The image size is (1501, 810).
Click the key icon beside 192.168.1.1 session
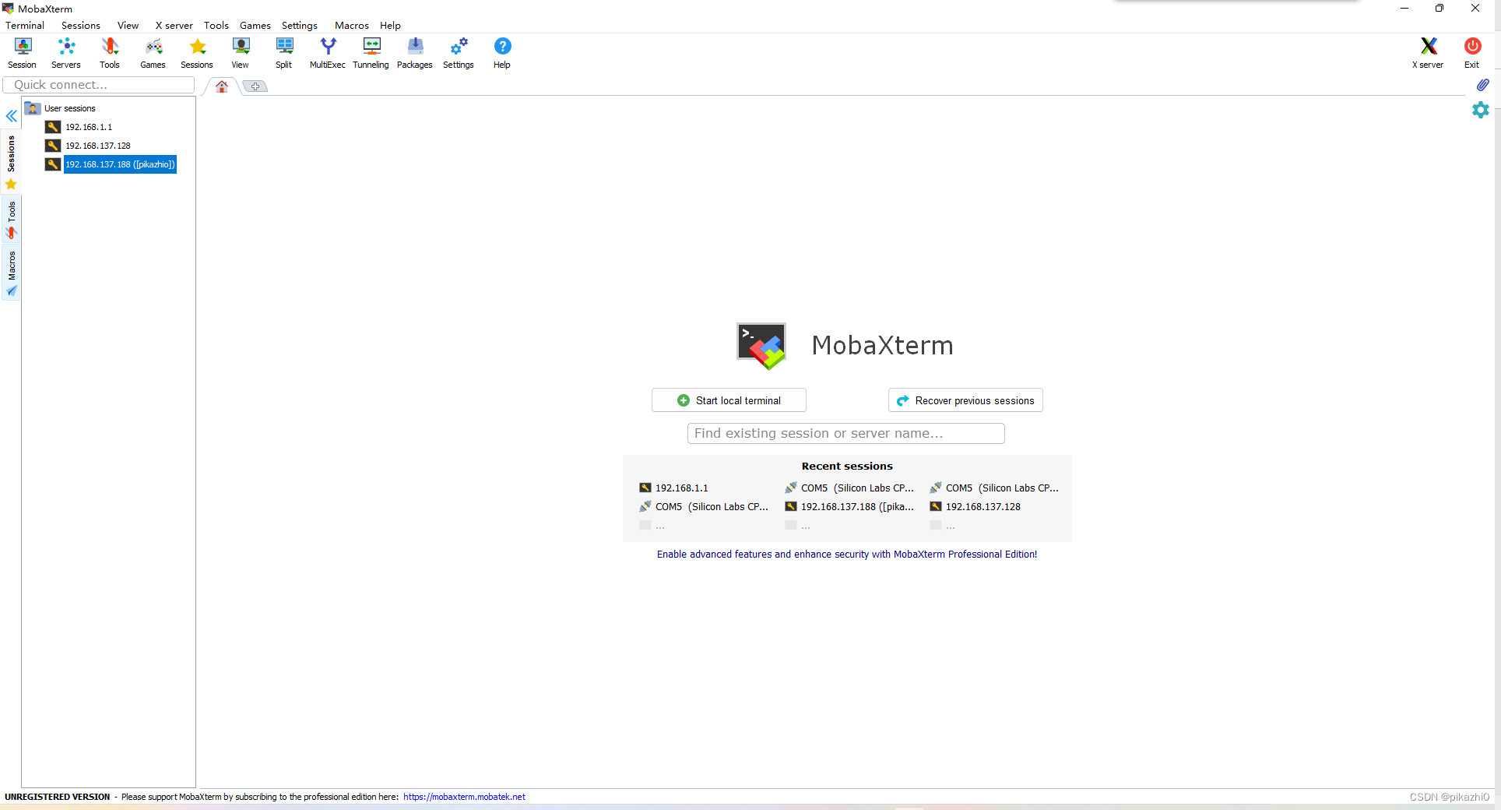pyautogui.click(x=53, y=127)
